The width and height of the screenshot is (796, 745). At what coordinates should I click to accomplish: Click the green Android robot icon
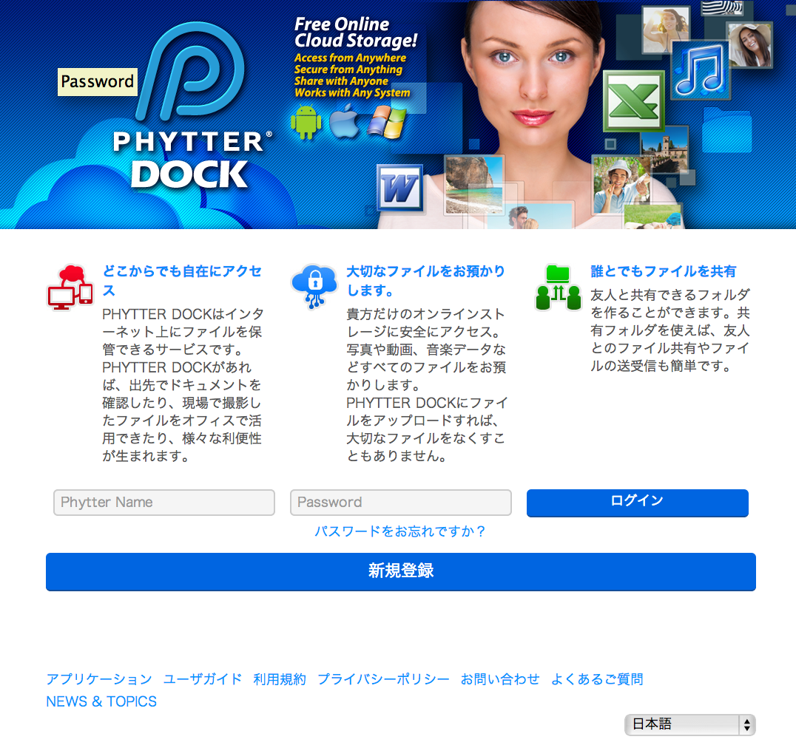click(304, 122)
